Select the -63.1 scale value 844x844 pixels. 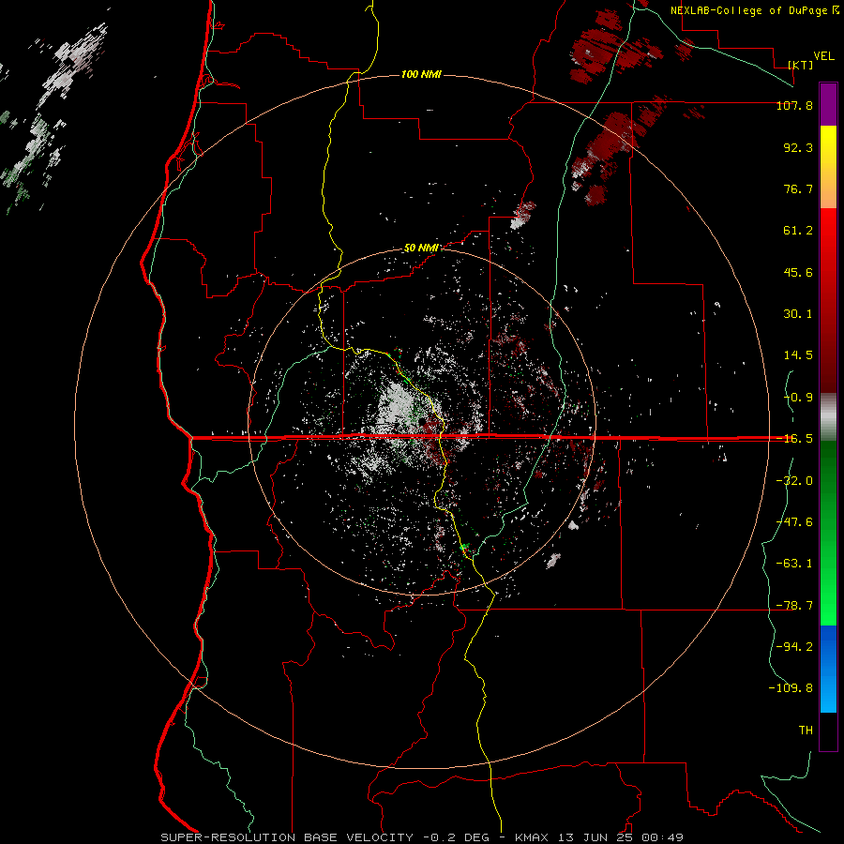794,564
